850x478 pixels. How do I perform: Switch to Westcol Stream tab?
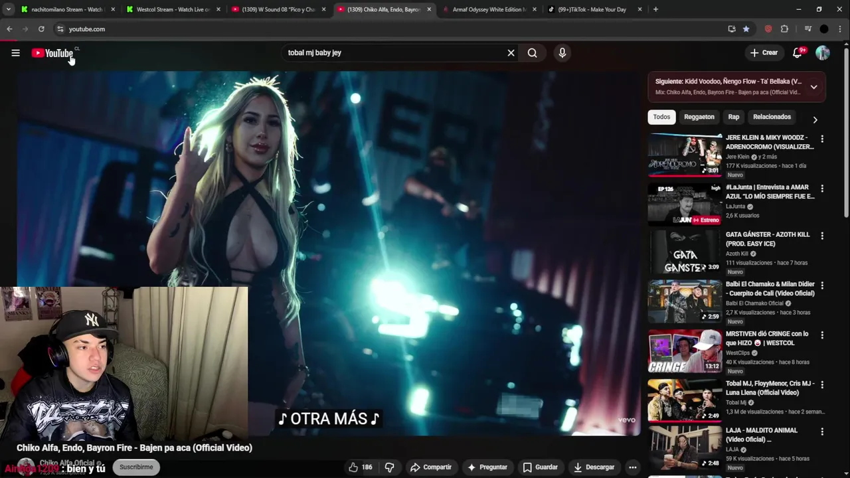coord(173,9)
